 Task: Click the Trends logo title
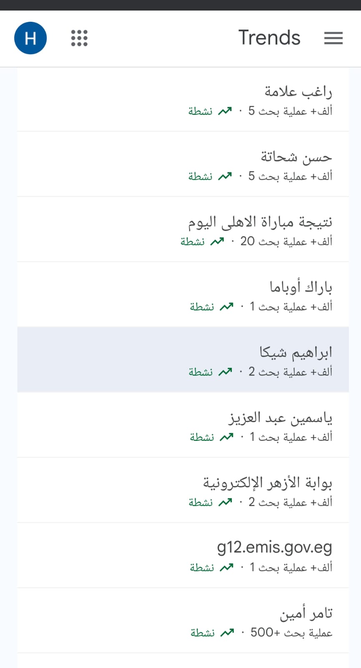coord(269,38)
